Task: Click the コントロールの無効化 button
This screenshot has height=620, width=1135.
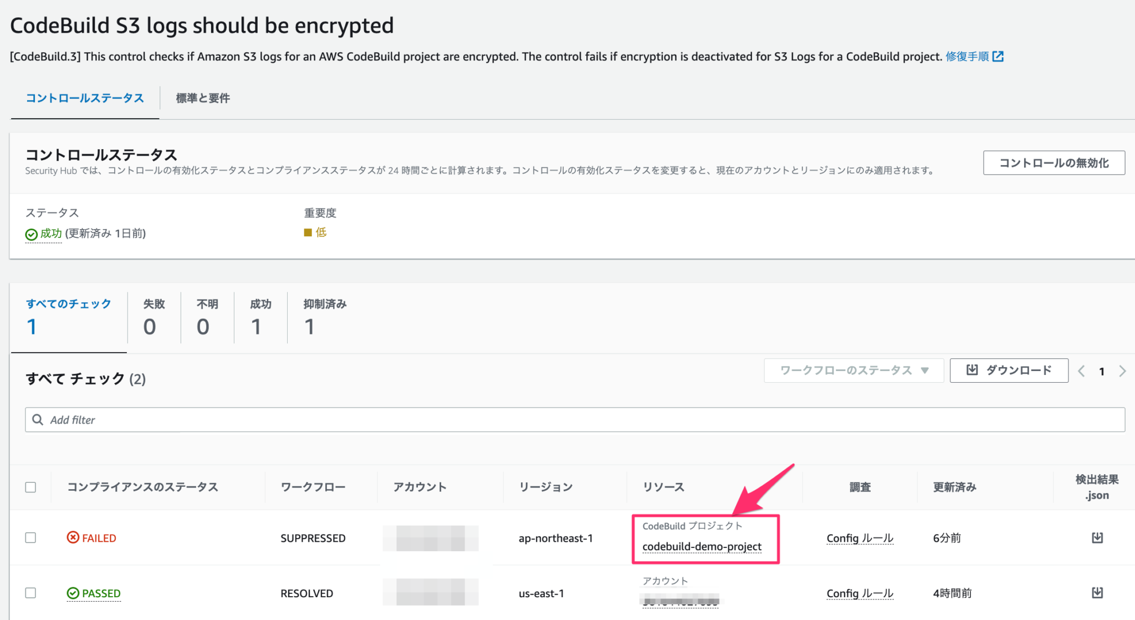Action: click(1054, 162)
